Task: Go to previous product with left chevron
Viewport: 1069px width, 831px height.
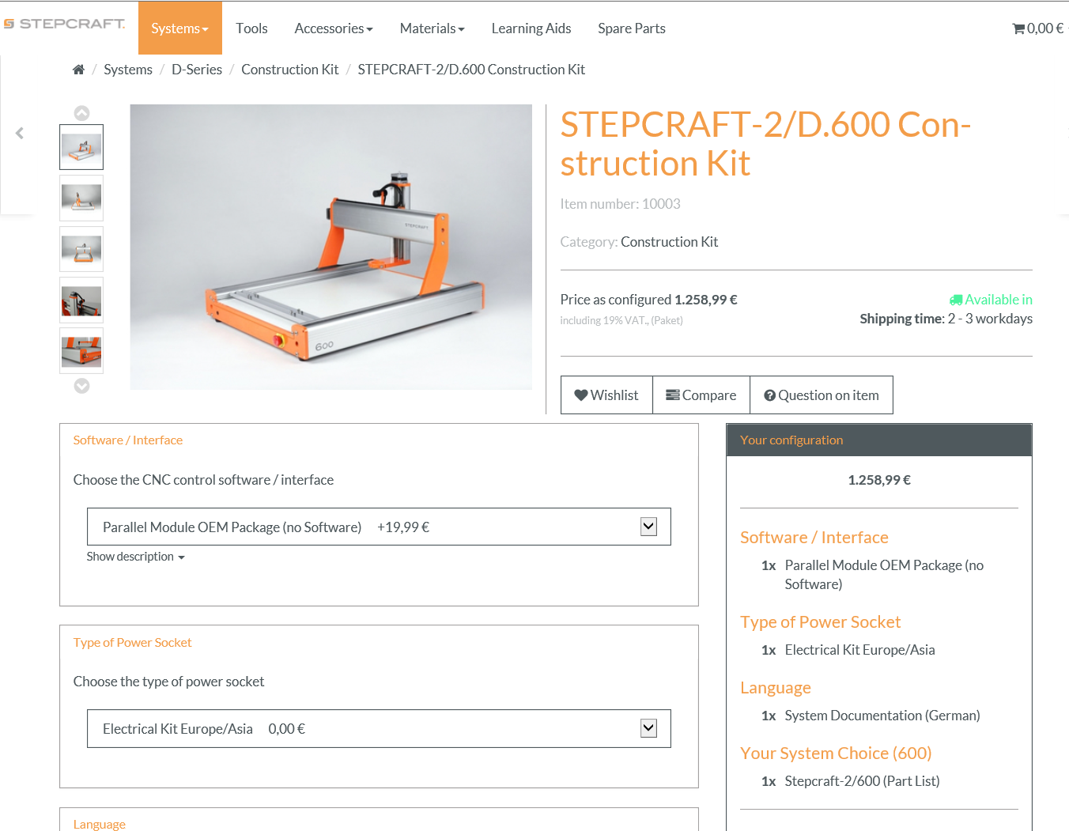Action: [x=20, y=133]
